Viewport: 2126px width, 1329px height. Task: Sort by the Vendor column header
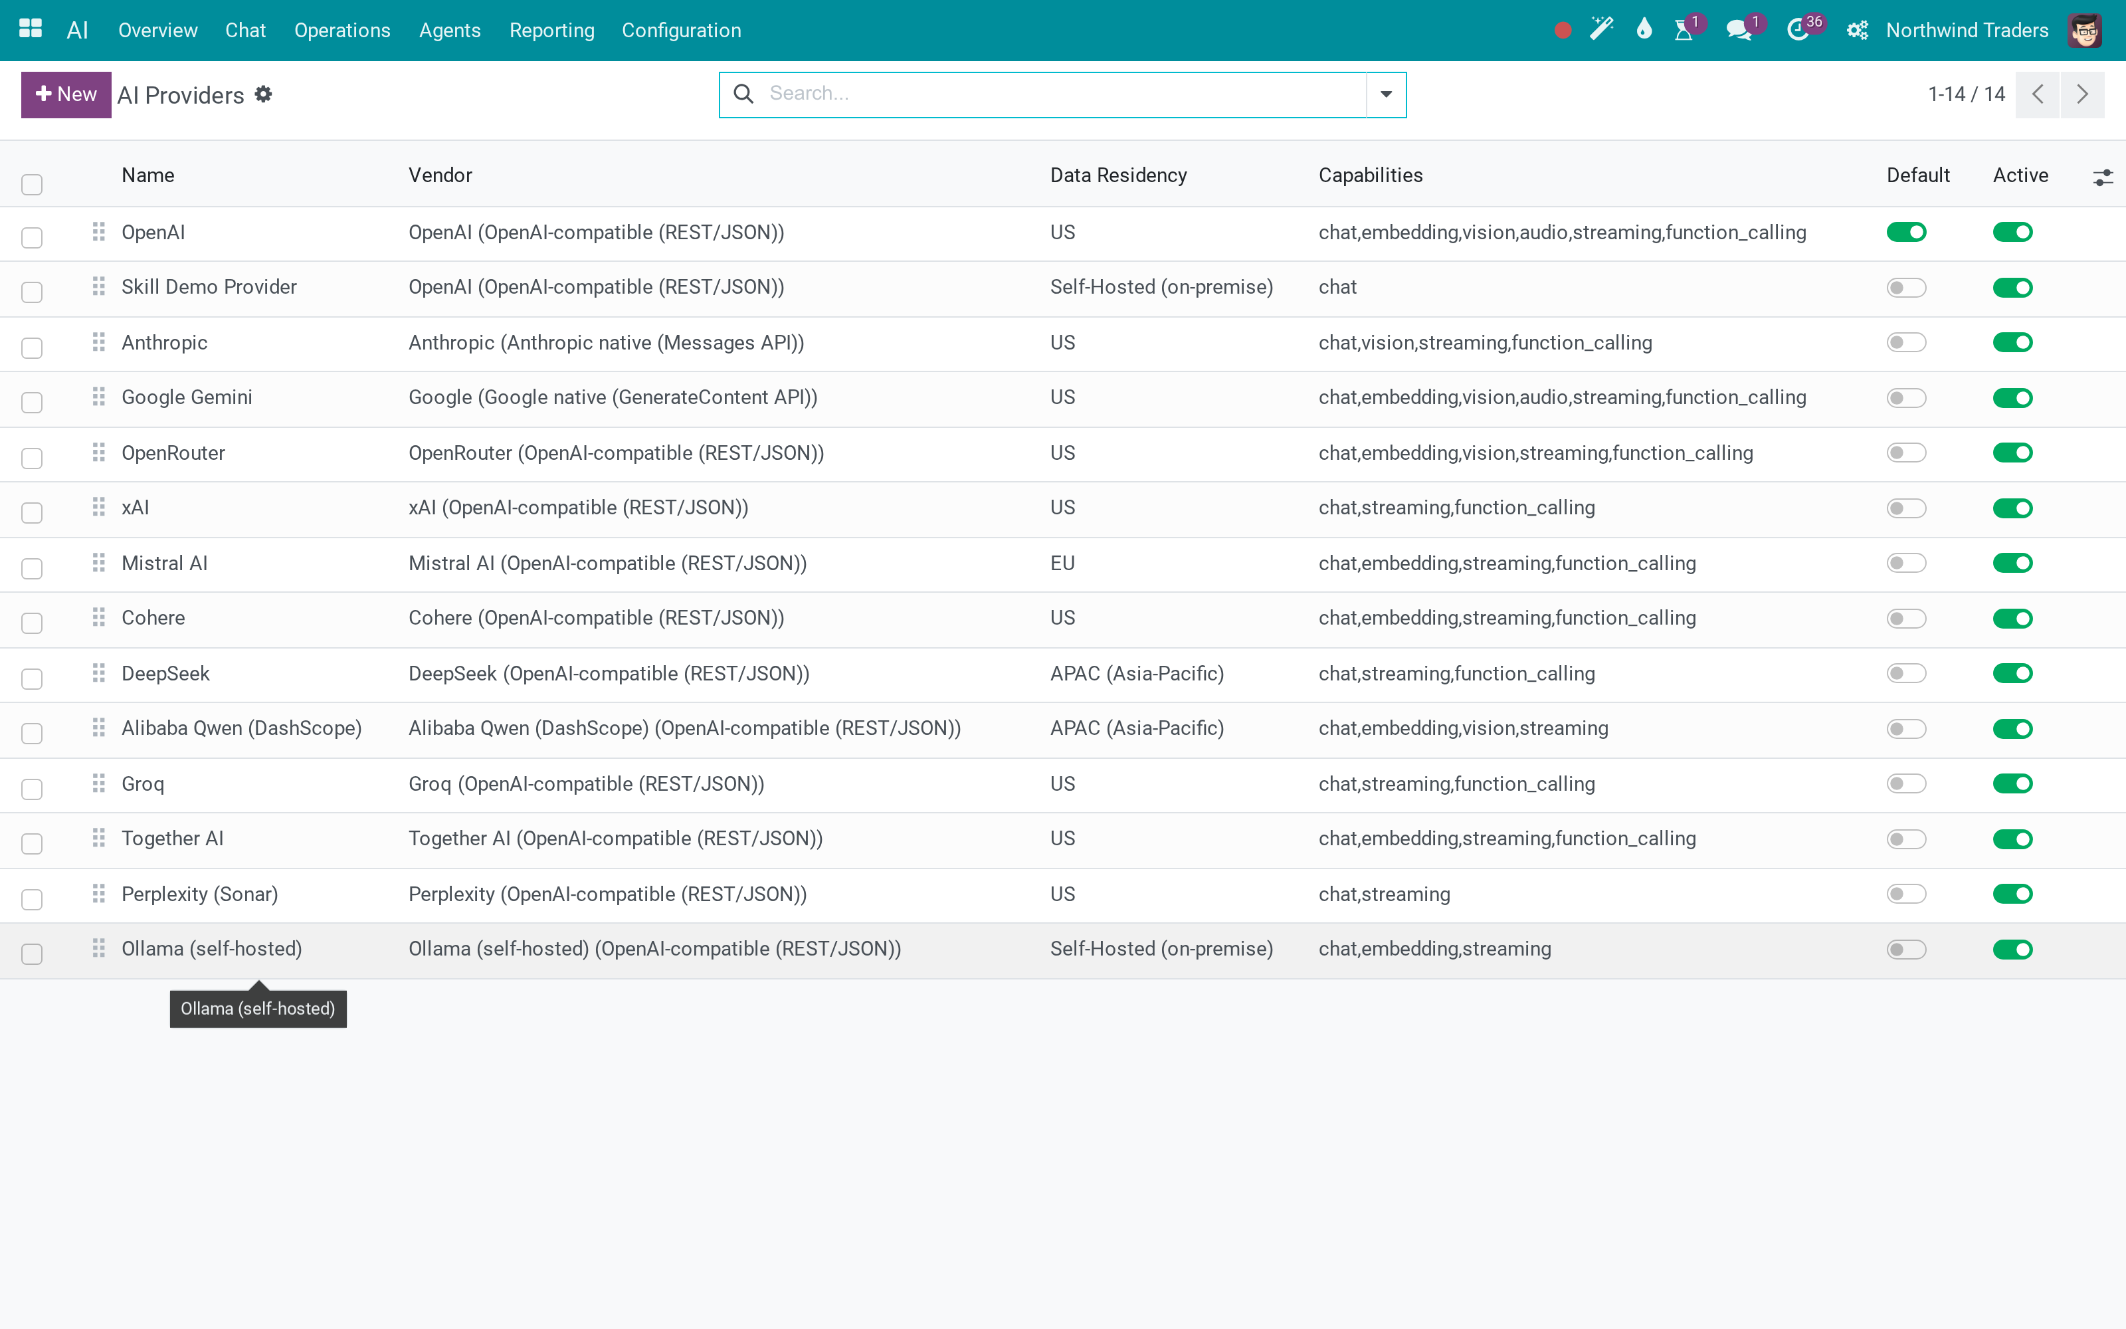(x=440, y=175)
